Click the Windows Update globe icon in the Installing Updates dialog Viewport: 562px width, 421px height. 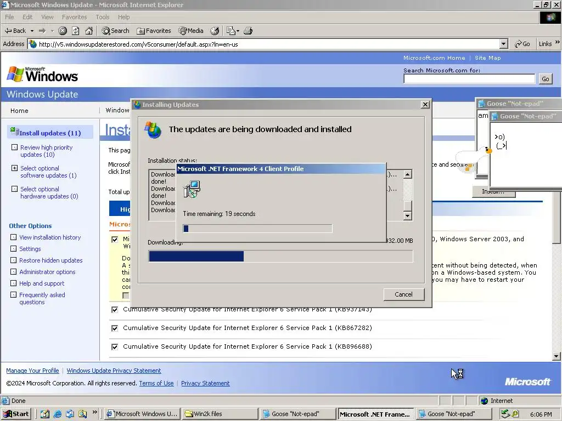pyautogui.click(x=153, y=129)
